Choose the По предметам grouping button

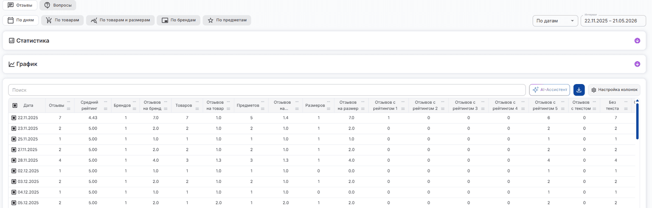coord(227,20)
